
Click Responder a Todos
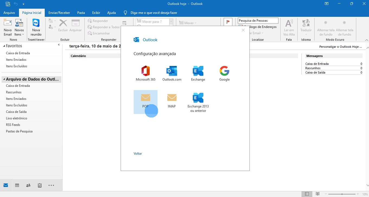104,27
